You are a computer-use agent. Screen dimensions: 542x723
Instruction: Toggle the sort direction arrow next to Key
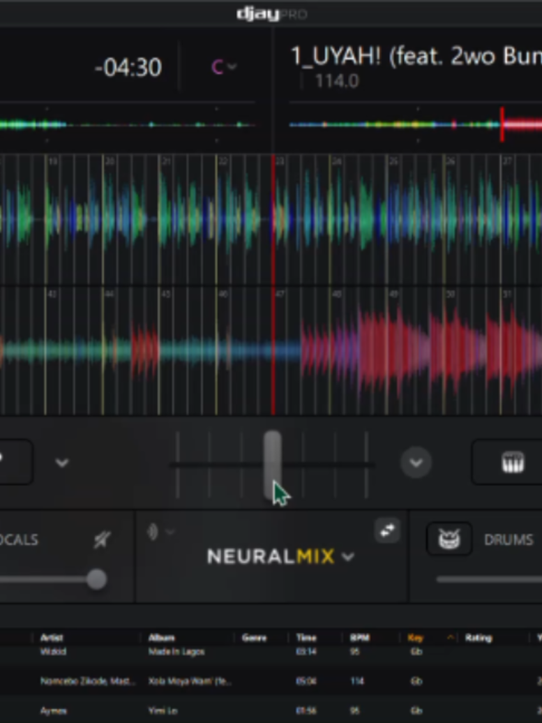[x=451, y=638]
